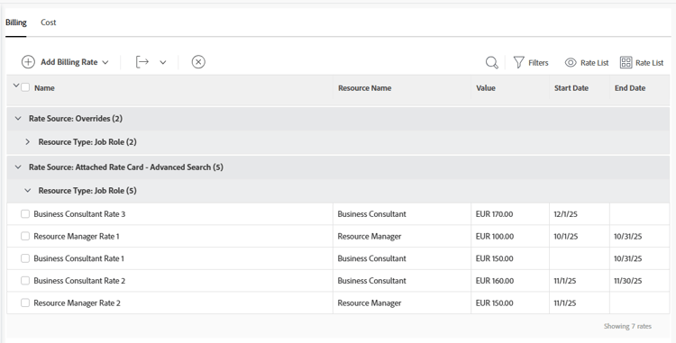Sort by Start Date column header
Screen dimensions: 676x343
pyautogui.click(x=571, y=88)
